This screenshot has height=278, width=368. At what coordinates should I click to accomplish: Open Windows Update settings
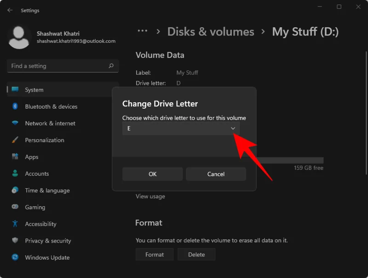pyautogui.click(x=46, y=257)
